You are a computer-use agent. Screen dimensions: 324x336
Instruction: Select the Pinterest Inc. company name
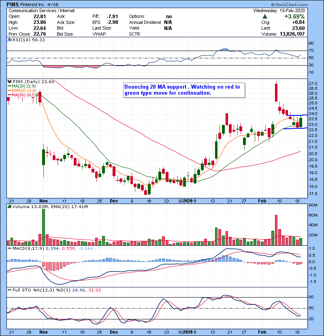pos(32,4)
